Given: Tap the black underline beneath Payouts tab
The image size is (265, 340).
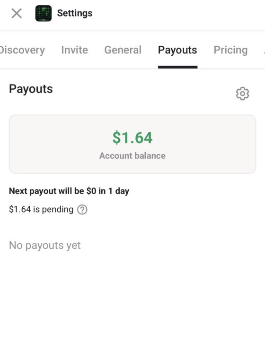Looking at the screenshot, I should point(177,67).
